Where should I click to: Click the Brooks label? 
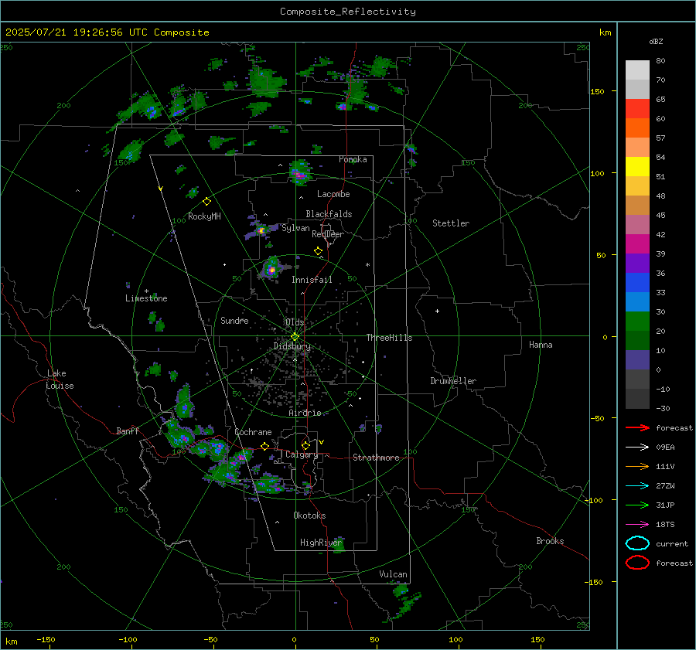click(x=550, y=541)
